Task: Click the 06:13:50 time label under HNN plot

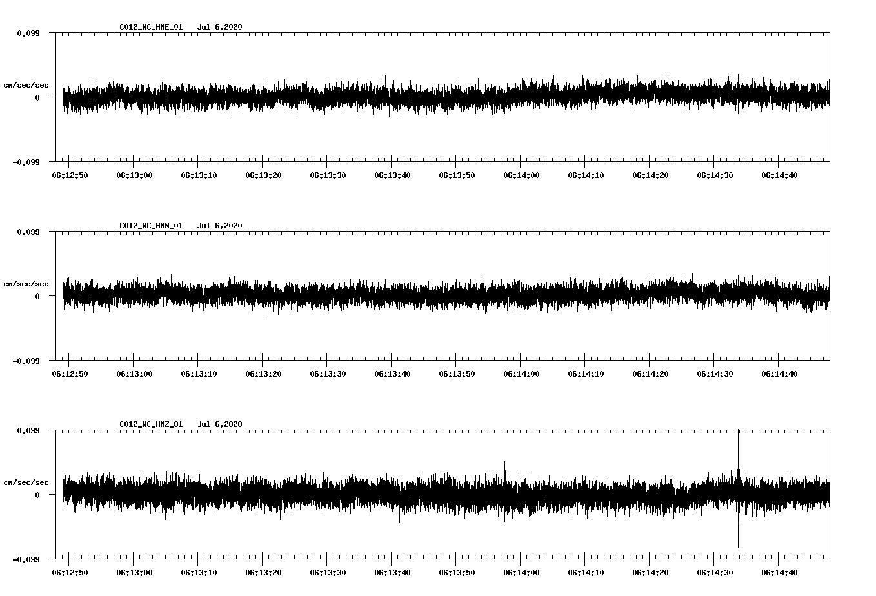Action: 457,374
